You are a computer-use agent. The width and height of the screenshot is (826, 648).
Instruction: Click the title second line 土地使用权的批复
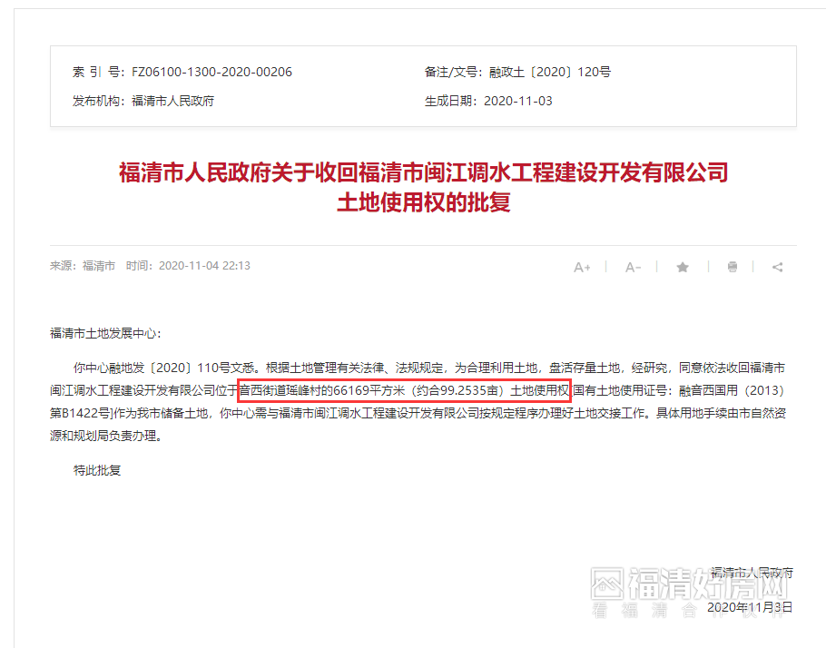[424, 201]
